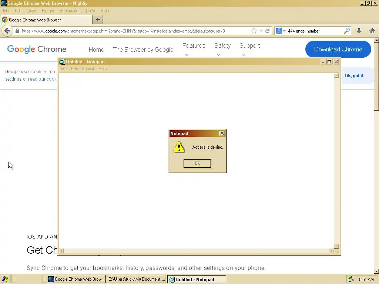Image resolution: width=379 pixels, height=284 pixels.
Task: Click OK in the Access is denied dialog
Action: 197,163
